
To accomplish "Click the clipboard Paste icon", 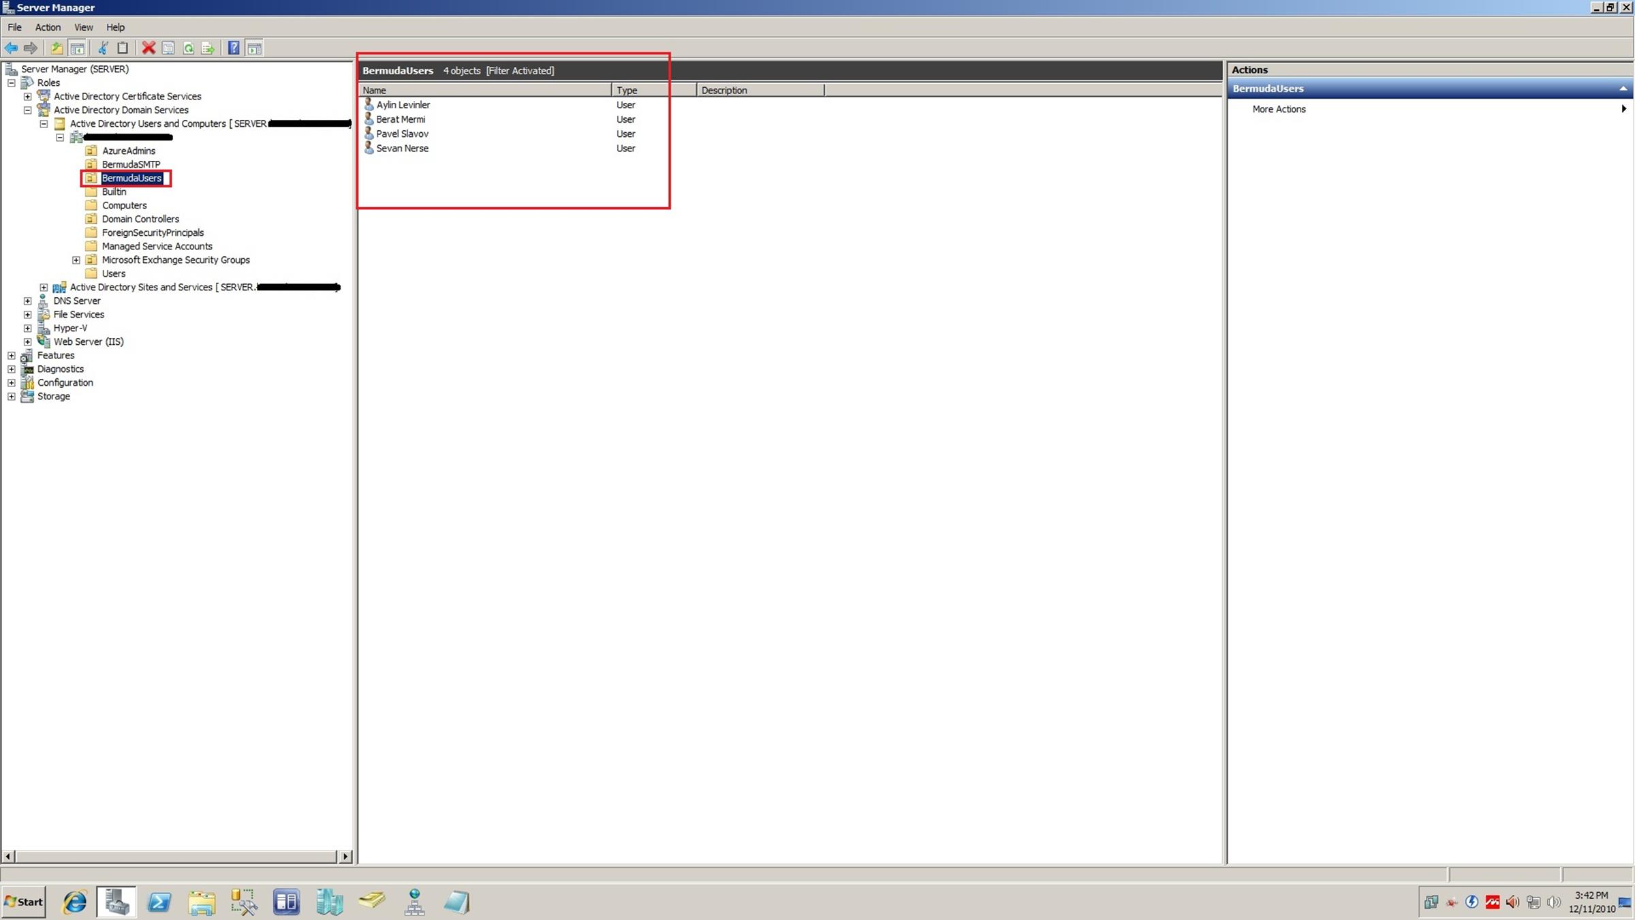I will (123, 48).
